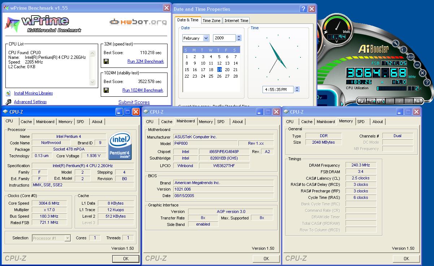Run the 1024M benchmark
Viewport: 434px width, 266px height.
point(143,90)
